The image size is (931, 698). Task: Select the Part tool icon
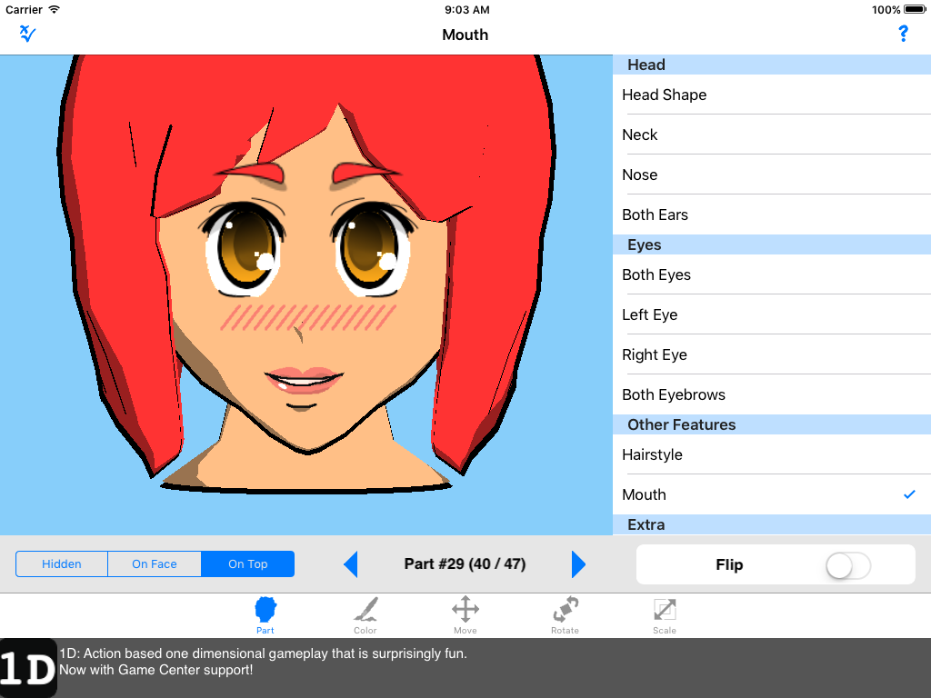pyautogui.click(x=265, y=614)
